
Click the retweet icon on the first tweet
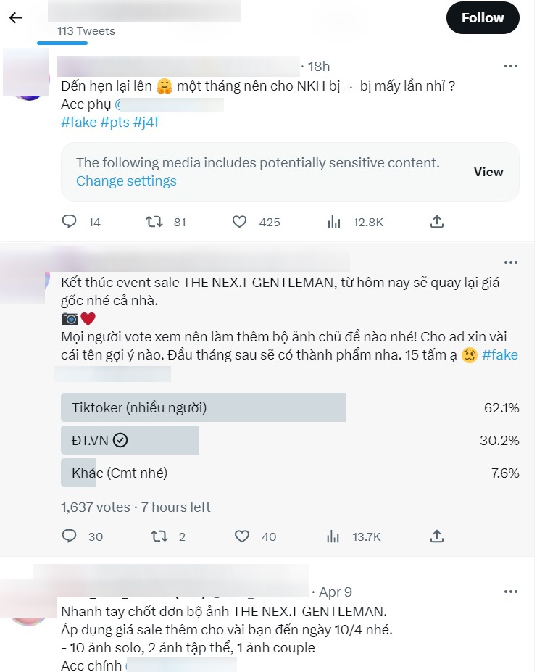click(x=154, y=222)
